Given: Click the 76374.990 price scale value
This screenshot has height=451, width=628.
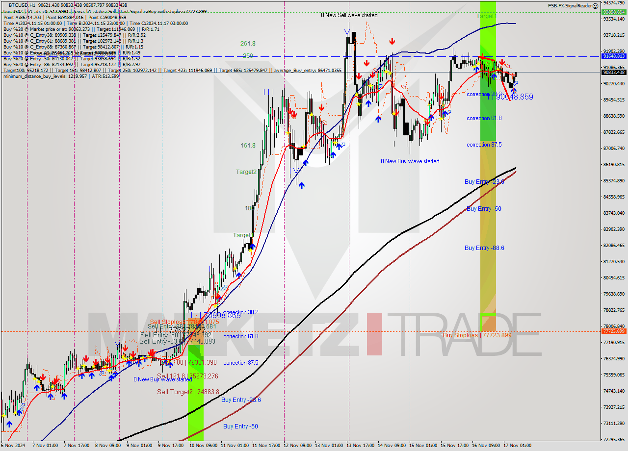Looking at the screenshot, I should (613, 358).
